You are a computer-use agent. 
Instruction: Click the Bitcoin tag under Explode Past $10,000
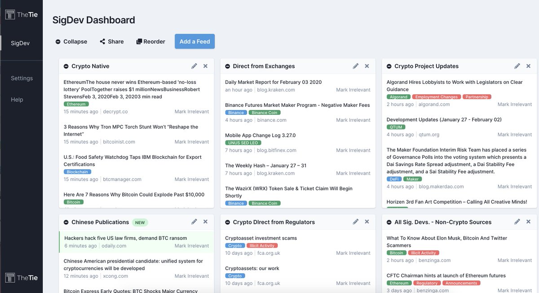pyautogui.click(x=73, y=202)
